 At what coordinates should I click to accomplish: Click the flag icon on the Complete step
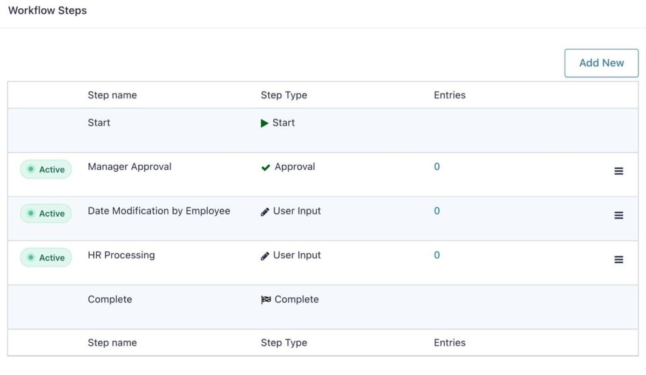[x=266, y=299]
